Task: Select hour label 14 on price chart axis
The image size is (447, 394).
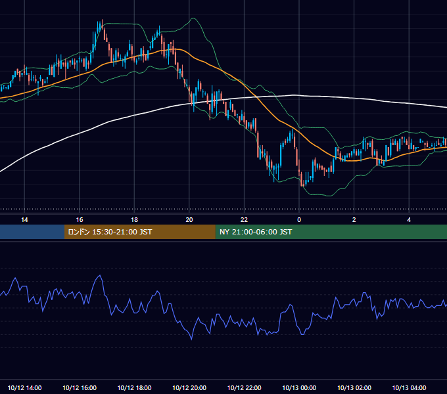Action: pyautogui.click(x=24, y=220)
